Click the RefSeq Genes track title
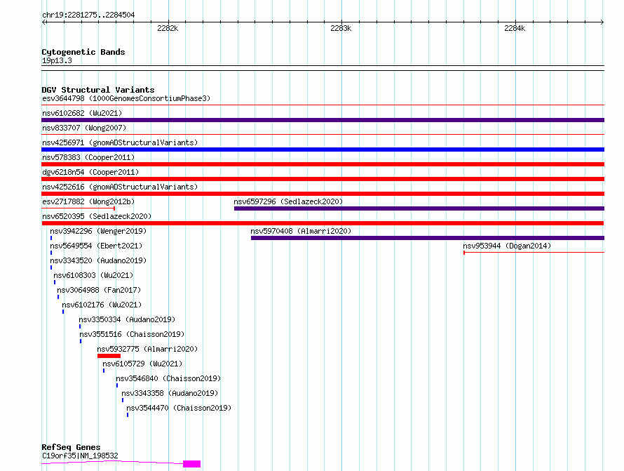Image resolution: width=624 pixels, height=471 pixels. (71, 448)
